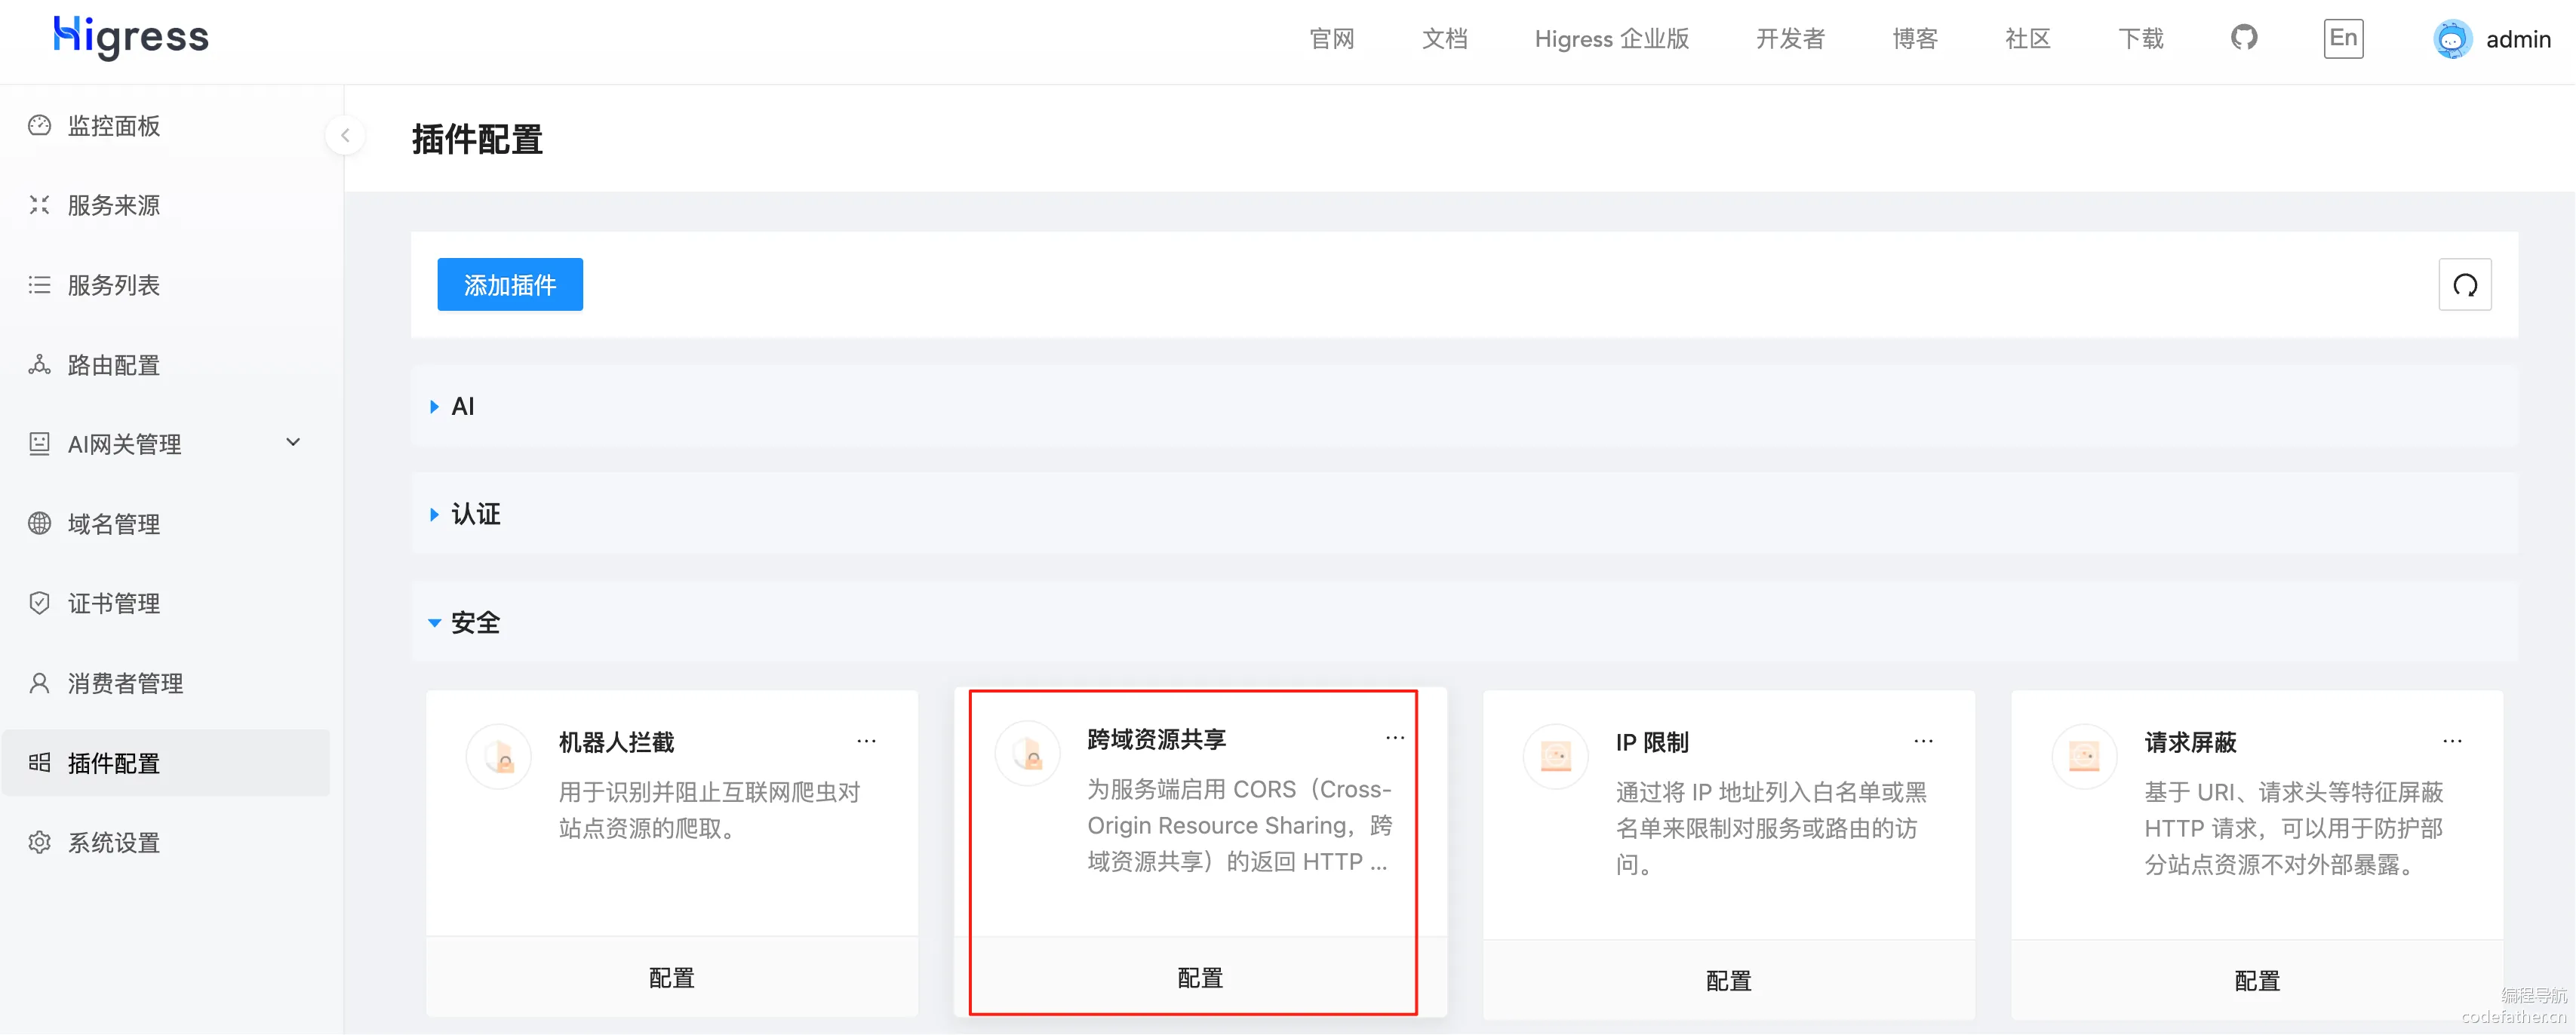Click the 添加插件 button
This screenshot has height=1035, width=2576.
510,285
